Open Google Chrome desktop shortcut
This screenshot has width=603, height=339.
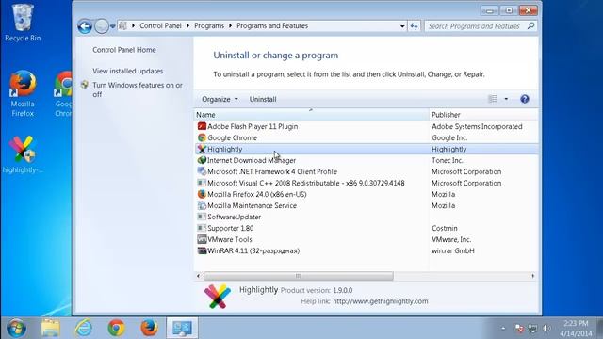coord(63,93)
